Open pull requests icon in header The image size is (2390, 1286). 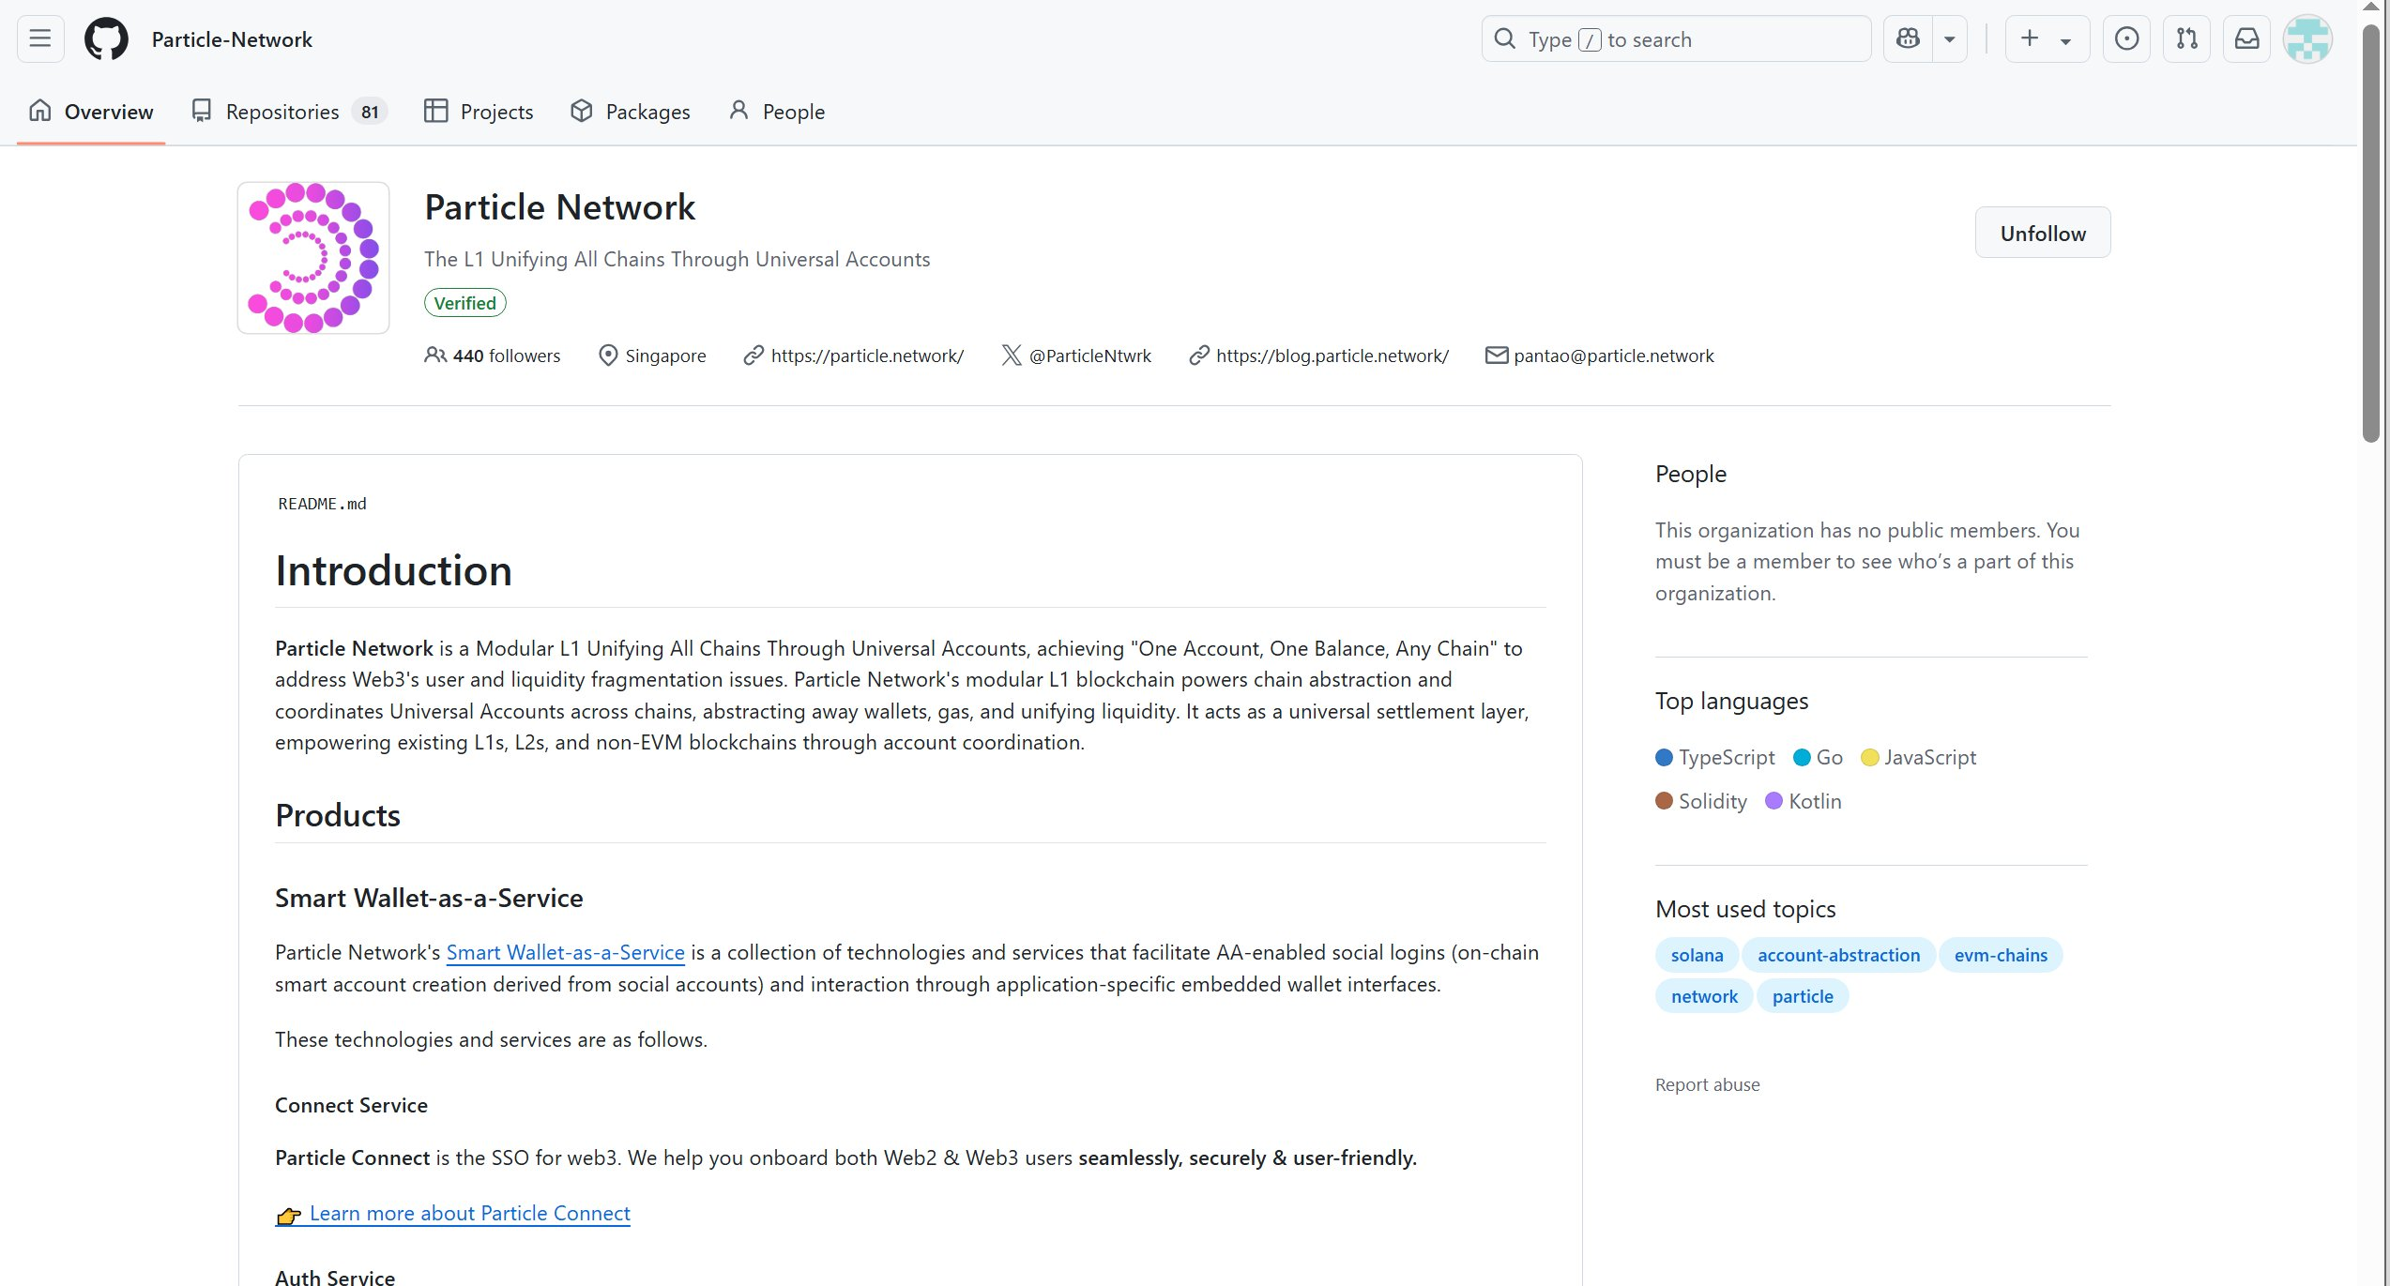pyautogui.click(x=2186, y=38)
